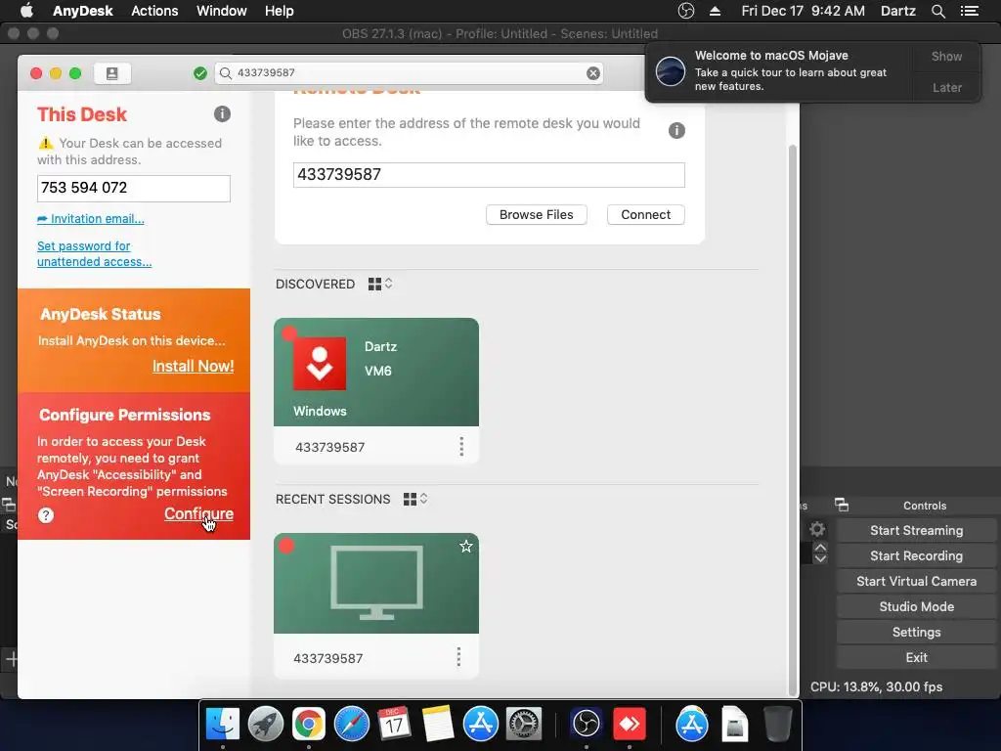This screenshot has height=751, width=1001.
Task: Open Notification Center list icon
Action: pos(970,11)
